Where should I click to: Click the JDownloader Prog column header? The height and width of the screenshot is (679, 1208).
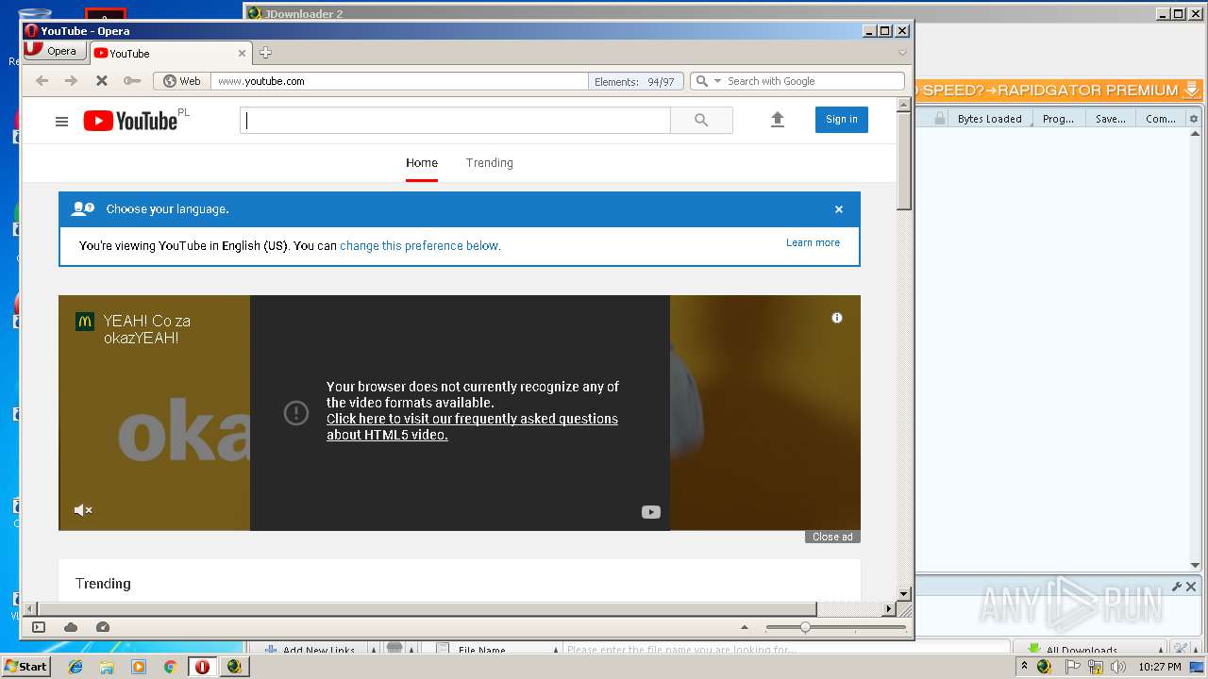click(x=1059, y=119)
